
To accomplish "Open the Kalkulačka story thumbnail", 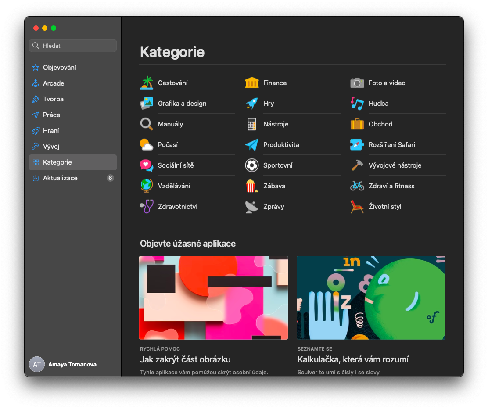I will pyautogui.click(x=371, y=298).
